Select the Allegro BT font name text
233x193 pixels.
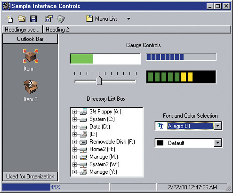coord(179,126)
